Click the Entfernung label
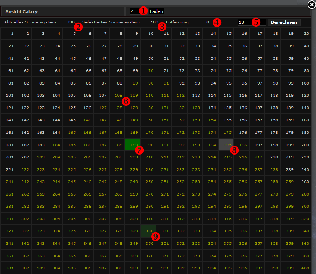Viewport: 316px width, 274px height. 177,22
